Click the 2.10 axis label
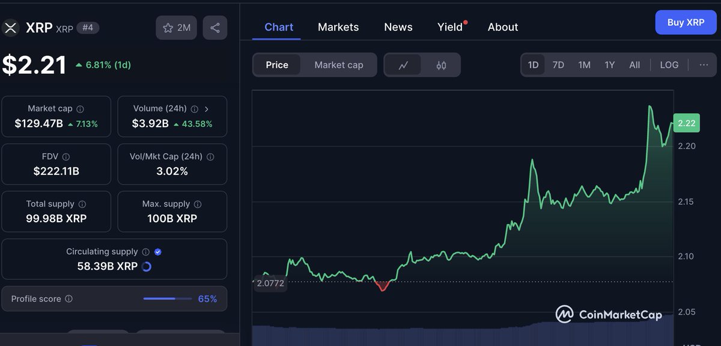 pyautogui.click(x=686, y=256)
